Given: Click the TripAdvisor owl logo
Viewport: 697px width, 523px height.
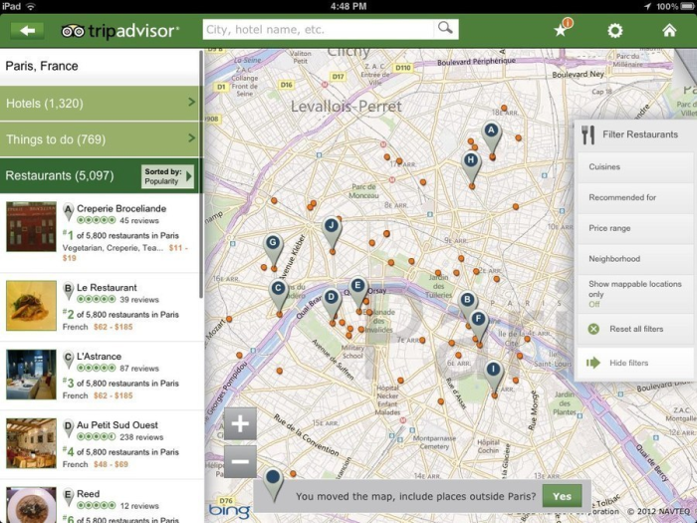Looking at the screenshot, I should pyautogui.click(x=73, y=31).
